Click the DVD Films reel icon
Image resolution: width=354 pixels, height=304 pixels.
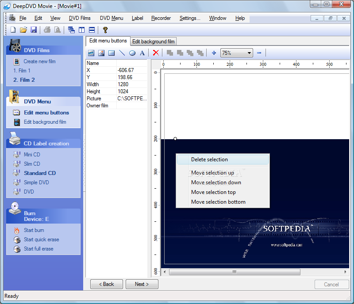click(x=15, y=46)
